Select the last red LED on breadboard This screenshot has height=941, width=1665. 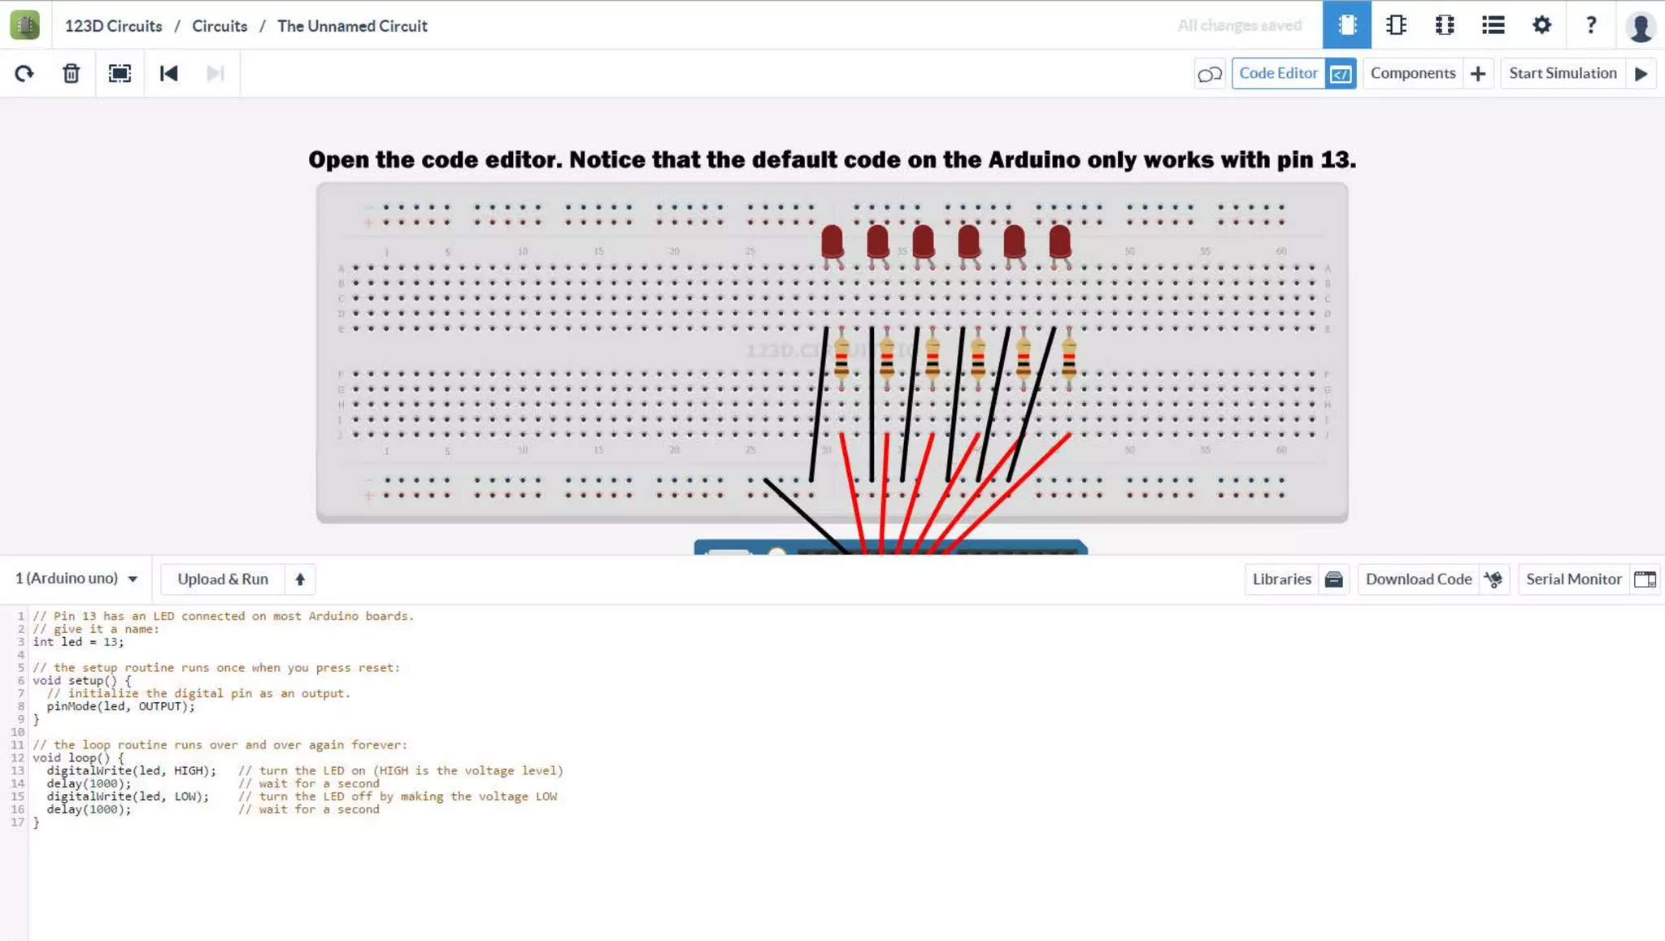coord(1059,245)
